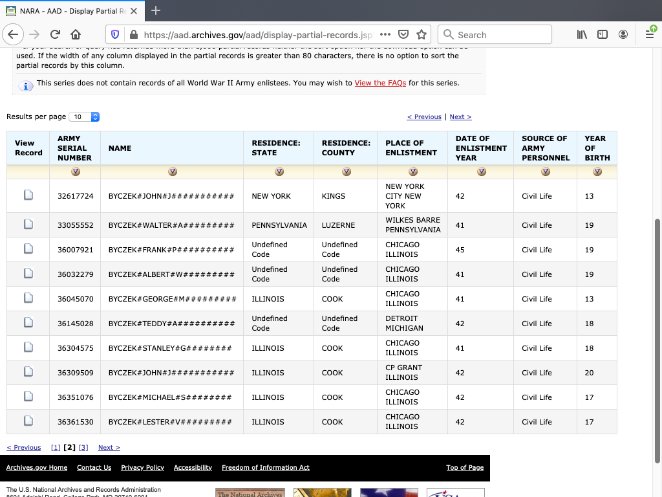
Task: Open page actions three-dot menu
Action: click(385, 34)
